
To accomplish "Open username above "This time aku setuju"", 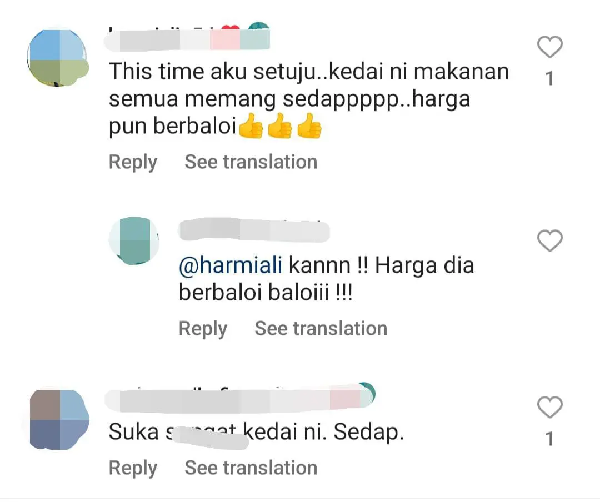I will (x=189, y=39).
